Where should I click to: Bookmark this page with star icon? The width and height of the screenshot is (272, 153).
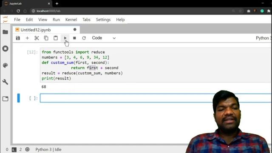click(240, 11)
